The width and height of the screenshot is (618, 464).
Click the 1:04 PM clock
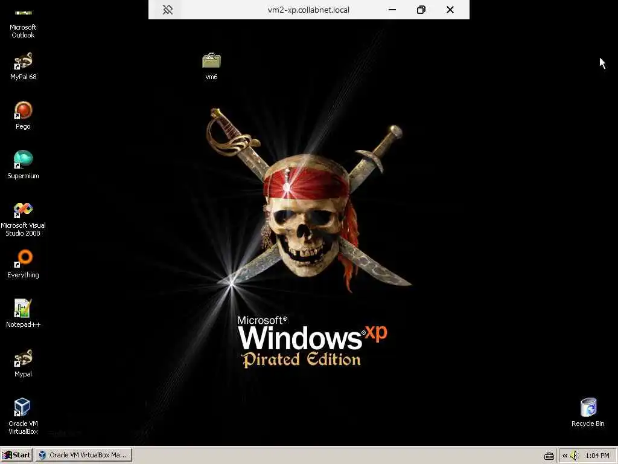(597, 456)
